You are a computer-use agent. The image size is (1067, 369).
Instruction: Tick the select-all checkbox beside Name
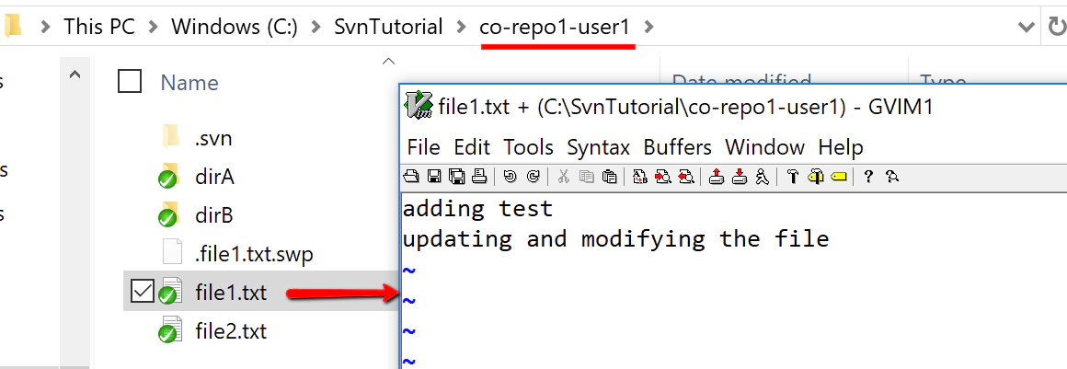pos(130,82)
